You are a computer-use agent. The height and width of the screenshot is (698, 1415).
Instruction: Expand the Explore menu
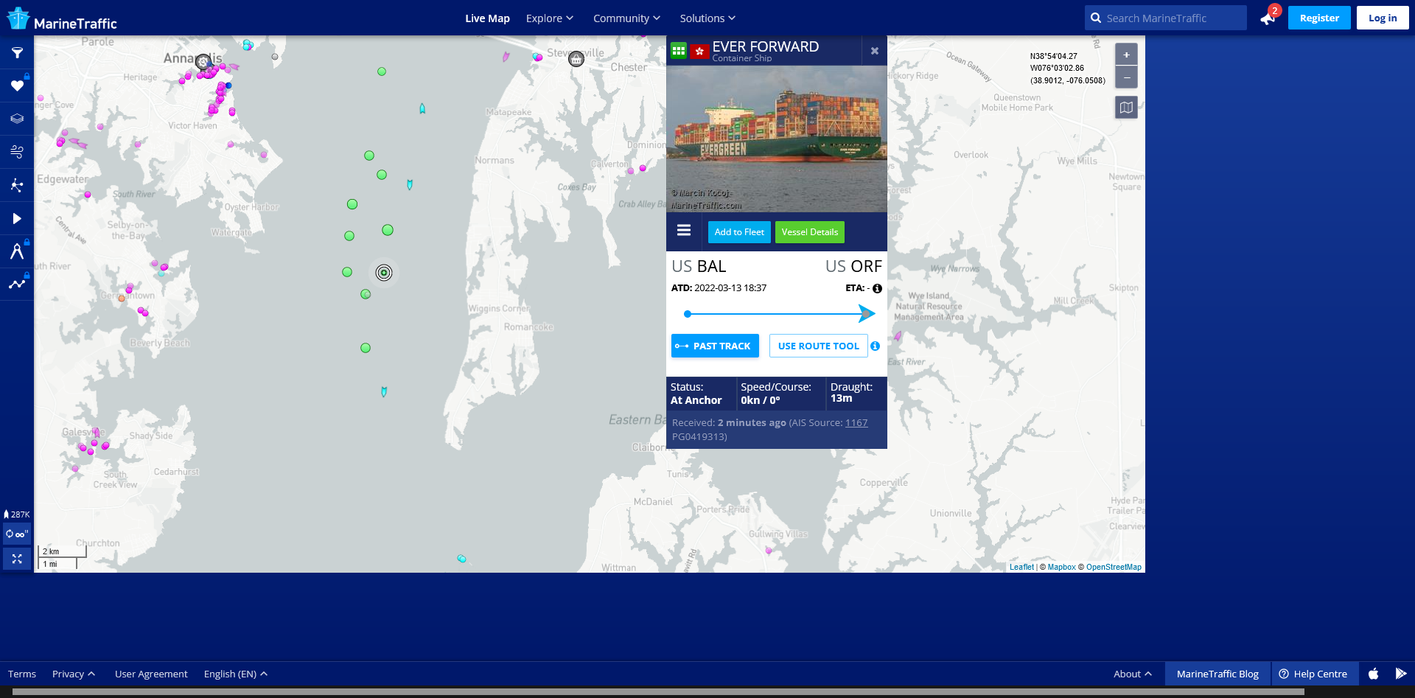550,18
